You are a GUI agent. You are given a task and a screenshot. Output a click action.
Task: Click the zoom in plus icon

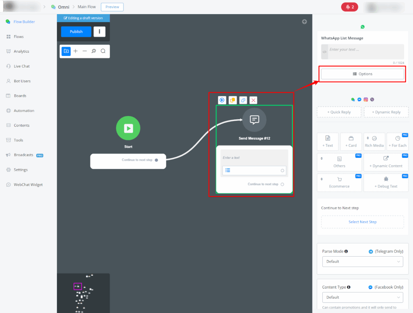(75, 51)
